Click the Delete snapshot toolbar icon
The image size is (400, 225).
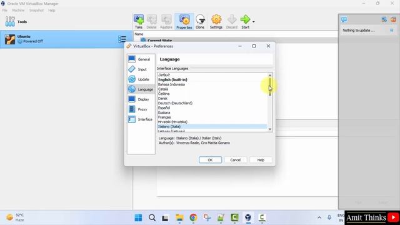coord(151,22)
